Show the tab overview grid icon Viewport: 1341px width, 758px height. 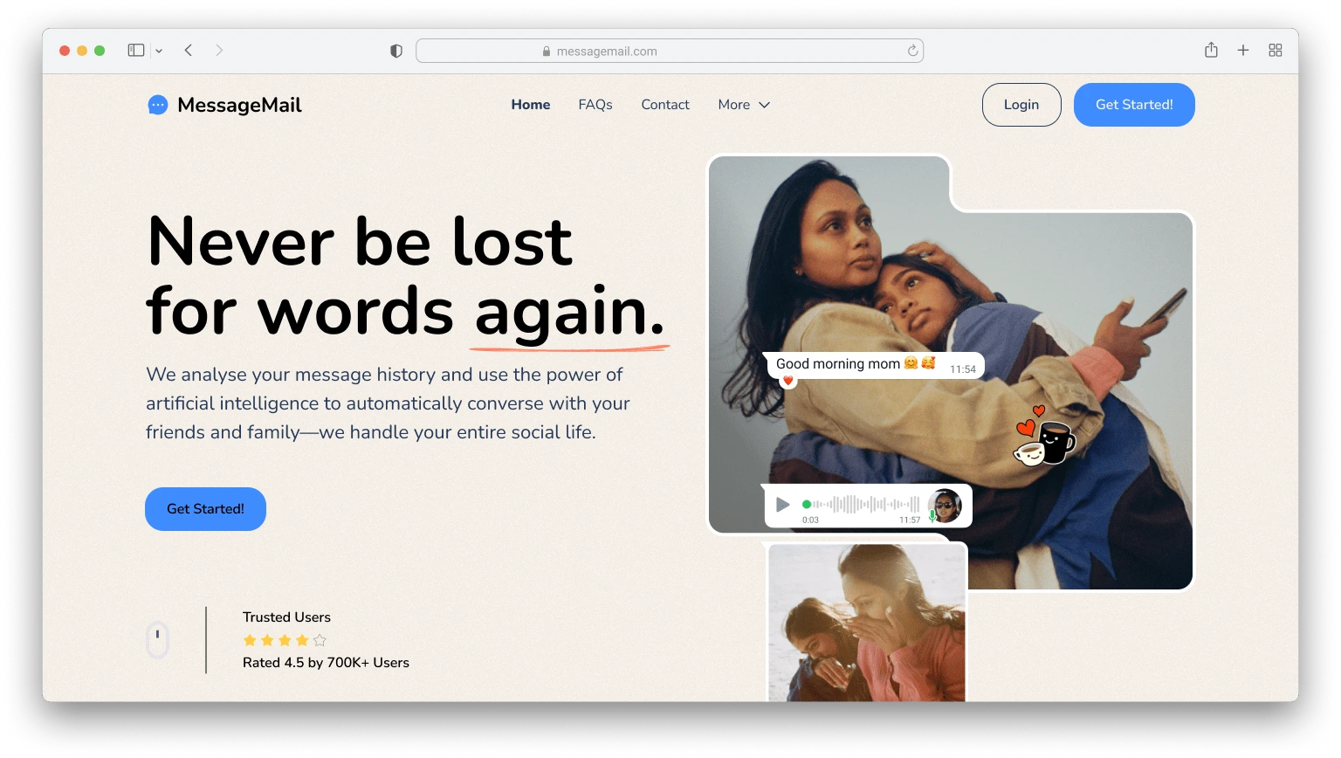(x=1276, y=51)
